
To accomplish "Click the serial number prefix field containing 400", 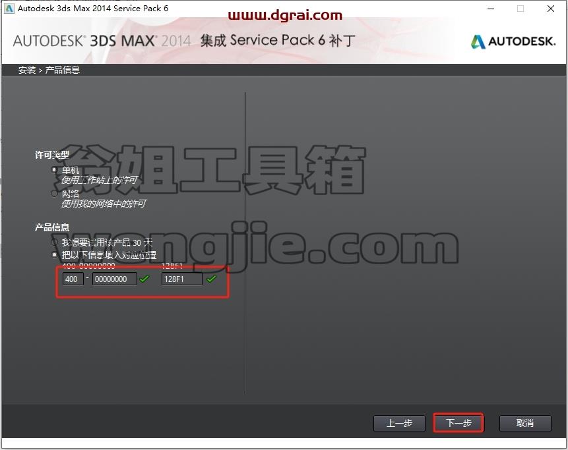I will tap(73, 279).
